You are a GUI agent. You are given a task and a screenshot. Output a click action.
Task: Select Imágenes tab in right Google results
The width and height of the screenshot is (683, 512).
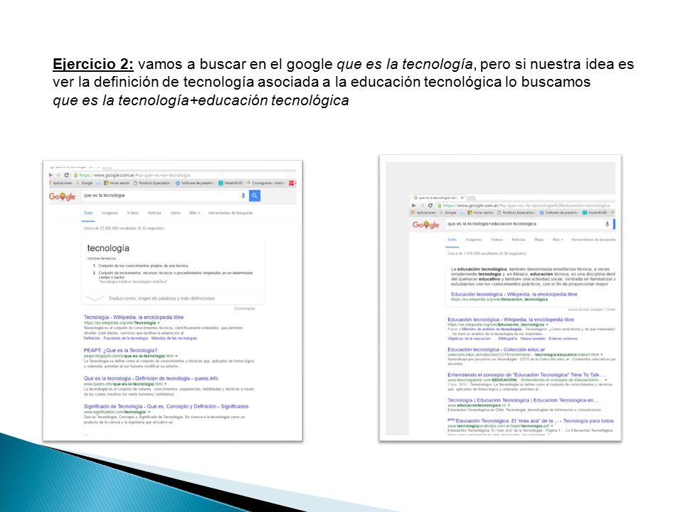tap(474, 240)
